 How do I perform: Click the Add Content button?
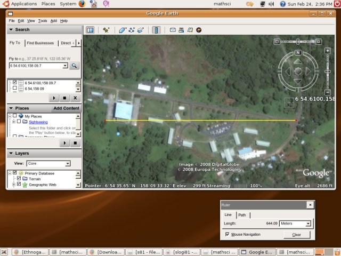point(66,108)
